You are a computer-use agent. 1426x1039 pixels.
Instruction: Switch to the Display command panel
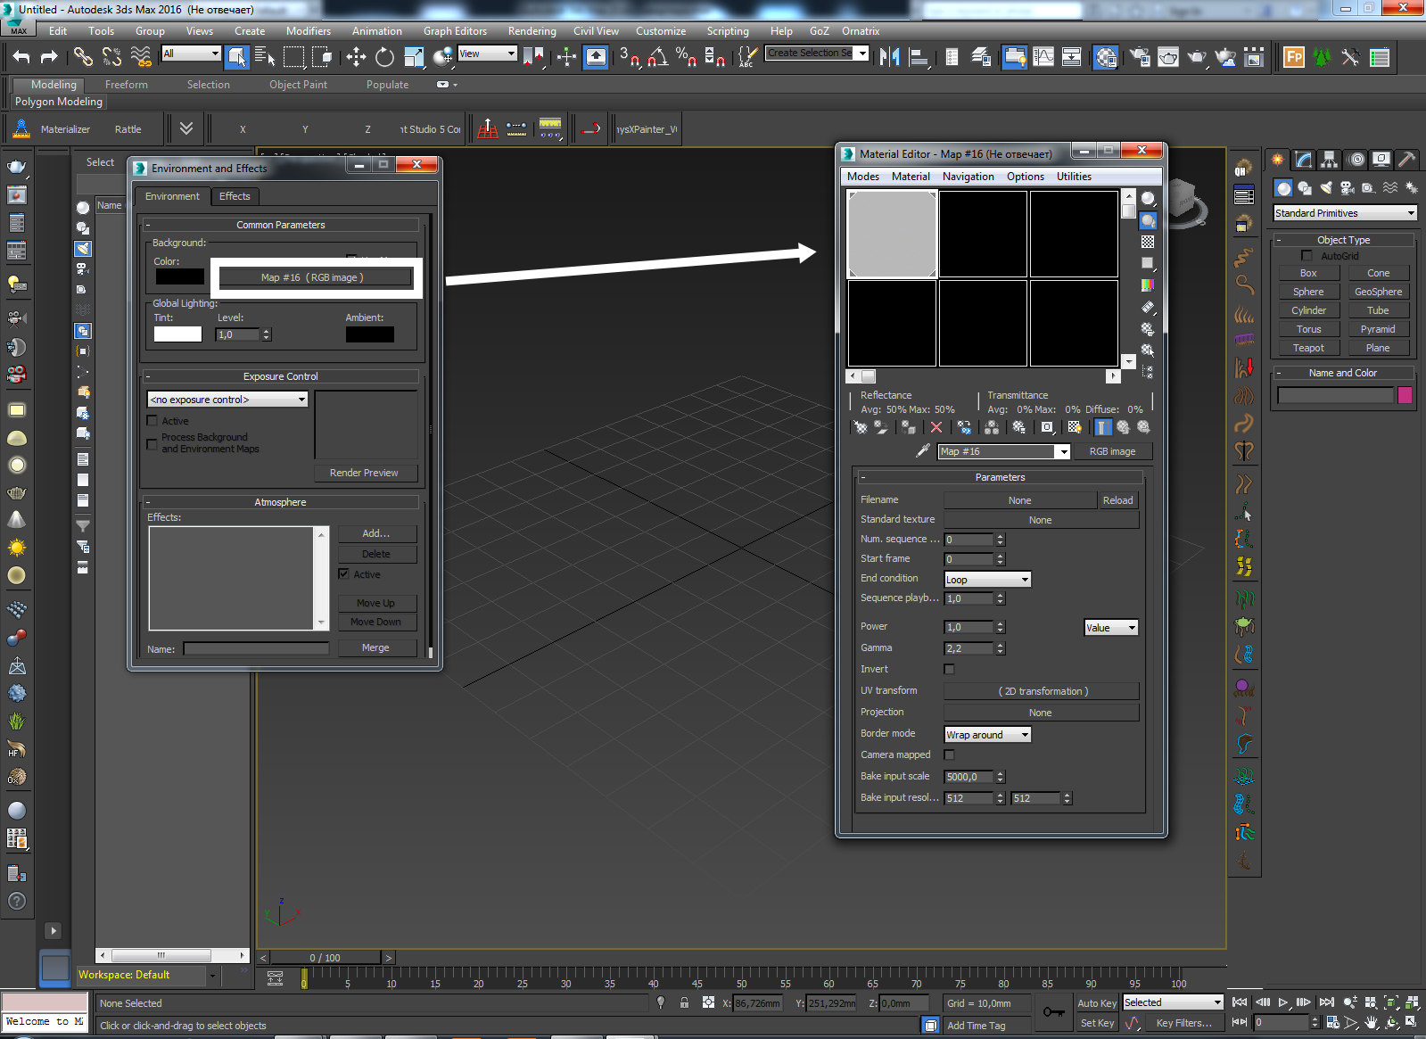click(1381, 160)
